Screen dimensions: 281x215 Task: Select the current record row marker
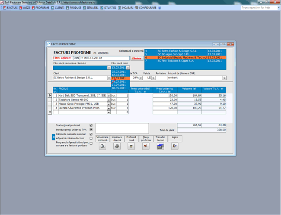50,95
